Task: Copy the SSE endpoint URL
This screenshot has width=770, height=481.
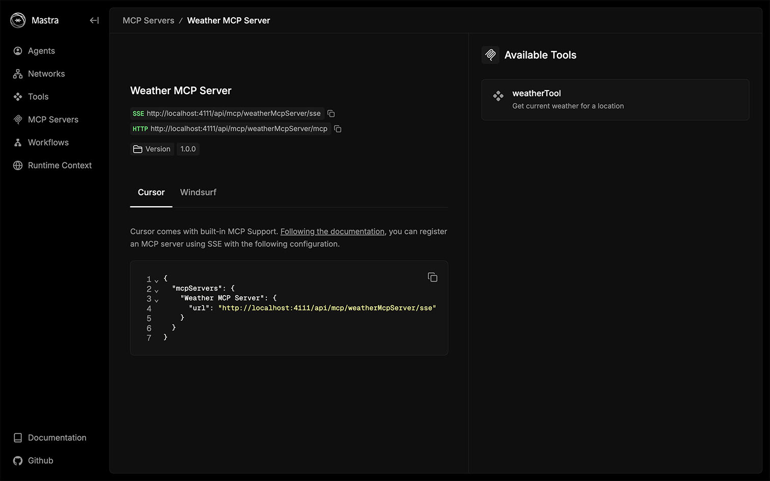Action: click(x=331, y=114)
